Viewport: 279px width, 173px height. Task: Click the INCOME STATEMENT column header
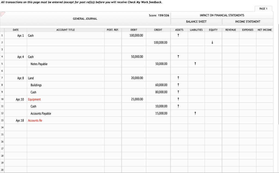(x=247, y=22)
